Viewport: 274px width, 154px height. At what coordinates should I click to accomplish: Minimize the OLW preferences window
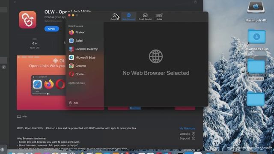point(73,15)
